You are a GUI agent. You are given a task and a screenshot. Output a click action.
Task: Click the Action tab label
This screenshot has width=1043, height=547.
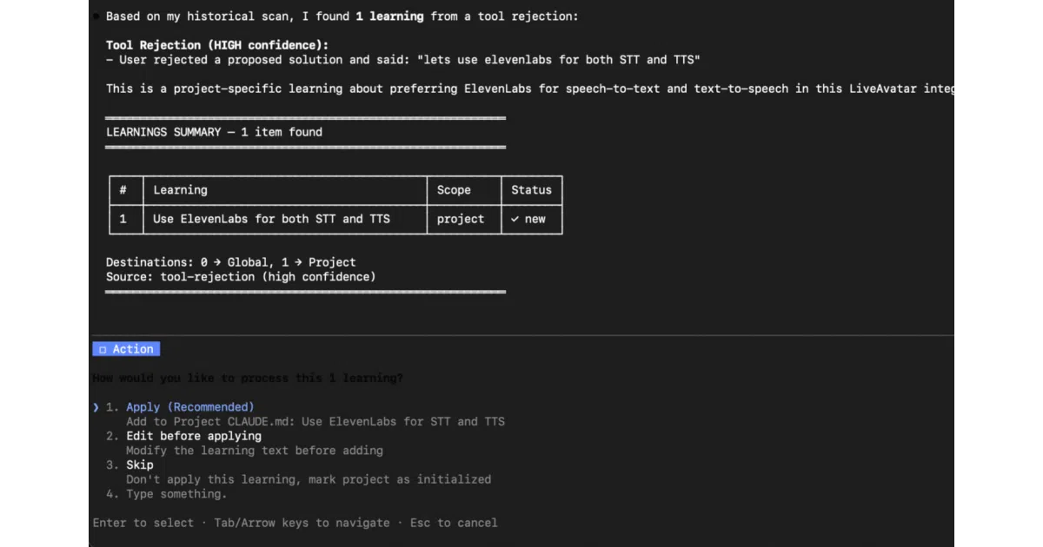point(132,349)
